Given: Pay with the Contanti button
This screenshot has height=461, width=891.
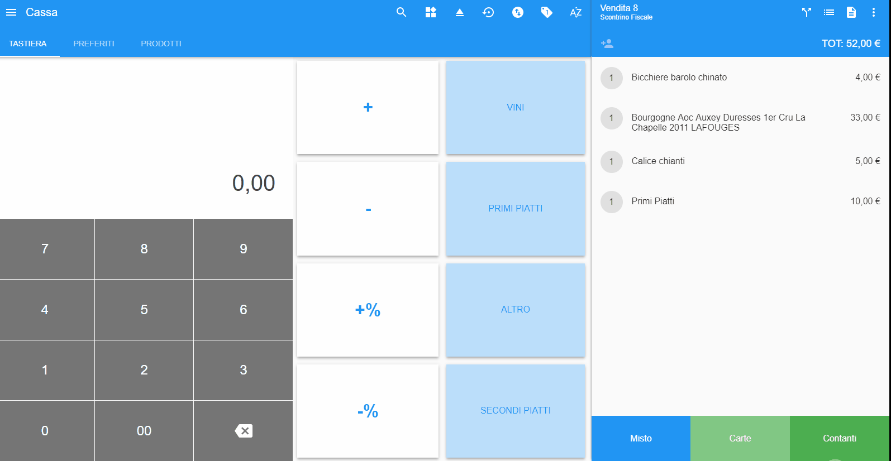Looking at the screenshot, I should (x=840, y=438).
